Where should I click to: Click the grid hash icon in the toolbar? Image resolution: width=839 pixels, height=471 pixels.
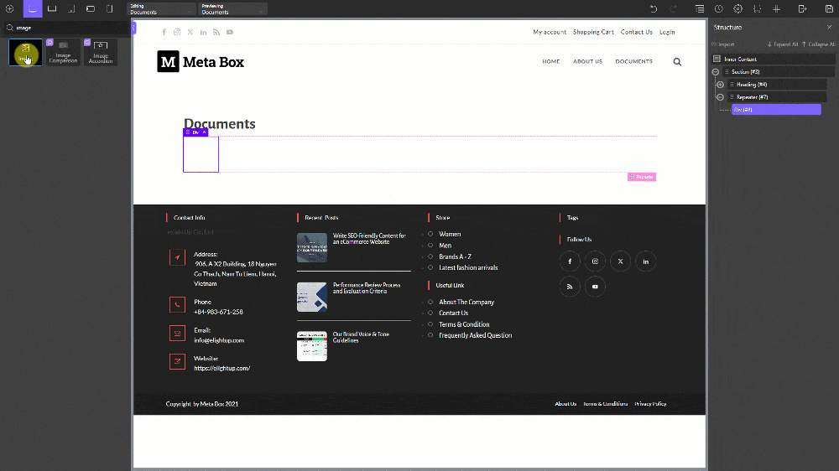tap(776, 8)
